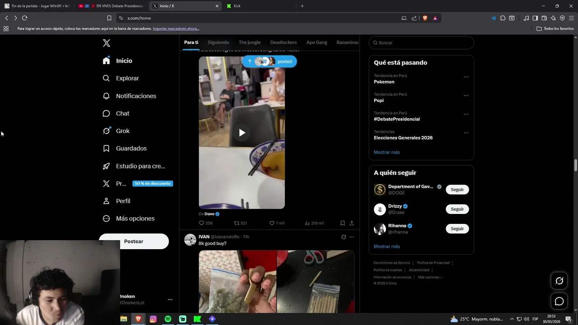The height and width of the screenshot is (325, 578).
Task: Switch to the Siguiendo tab
Action: (x=219, y=42)
